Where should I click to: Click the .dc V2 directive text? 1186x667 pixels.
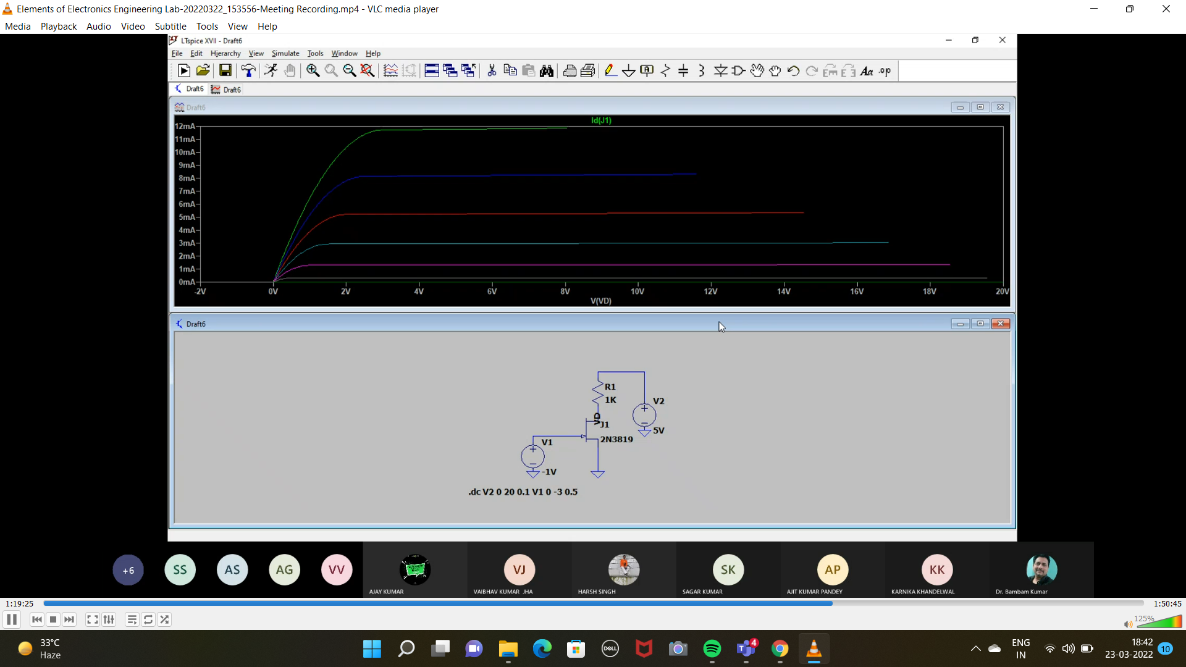pos(523,492)
